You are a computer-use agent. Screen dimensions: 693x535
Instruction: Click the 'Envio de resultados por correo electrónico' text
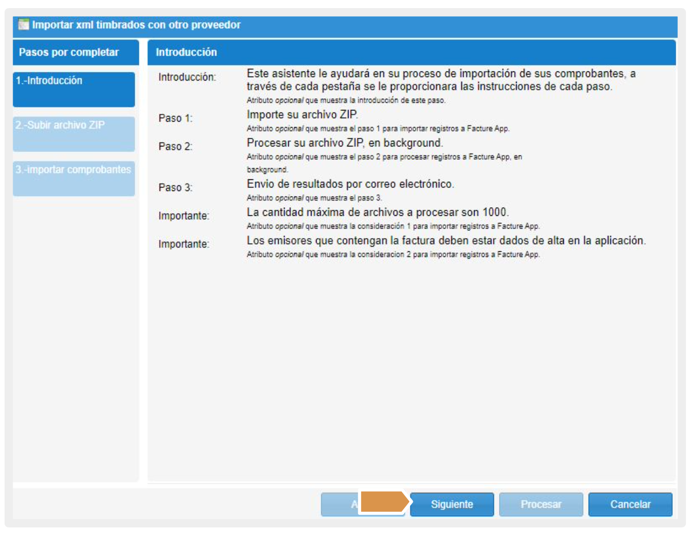pyautogui.click(x=350, y=184)
